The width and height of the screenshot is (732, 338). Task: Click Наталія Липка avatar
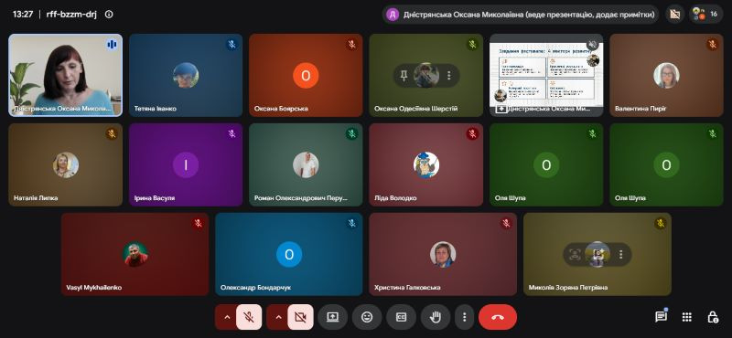click(x=65, y=164)
